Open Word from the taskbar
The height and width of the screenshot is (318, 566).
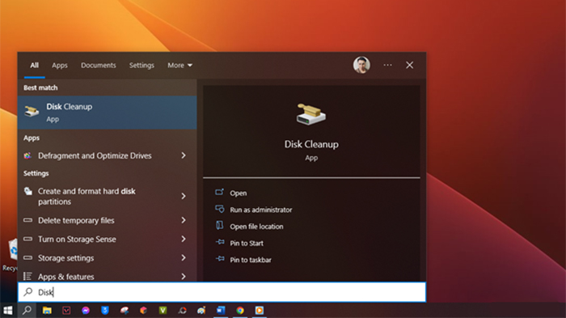coord(221,311)
